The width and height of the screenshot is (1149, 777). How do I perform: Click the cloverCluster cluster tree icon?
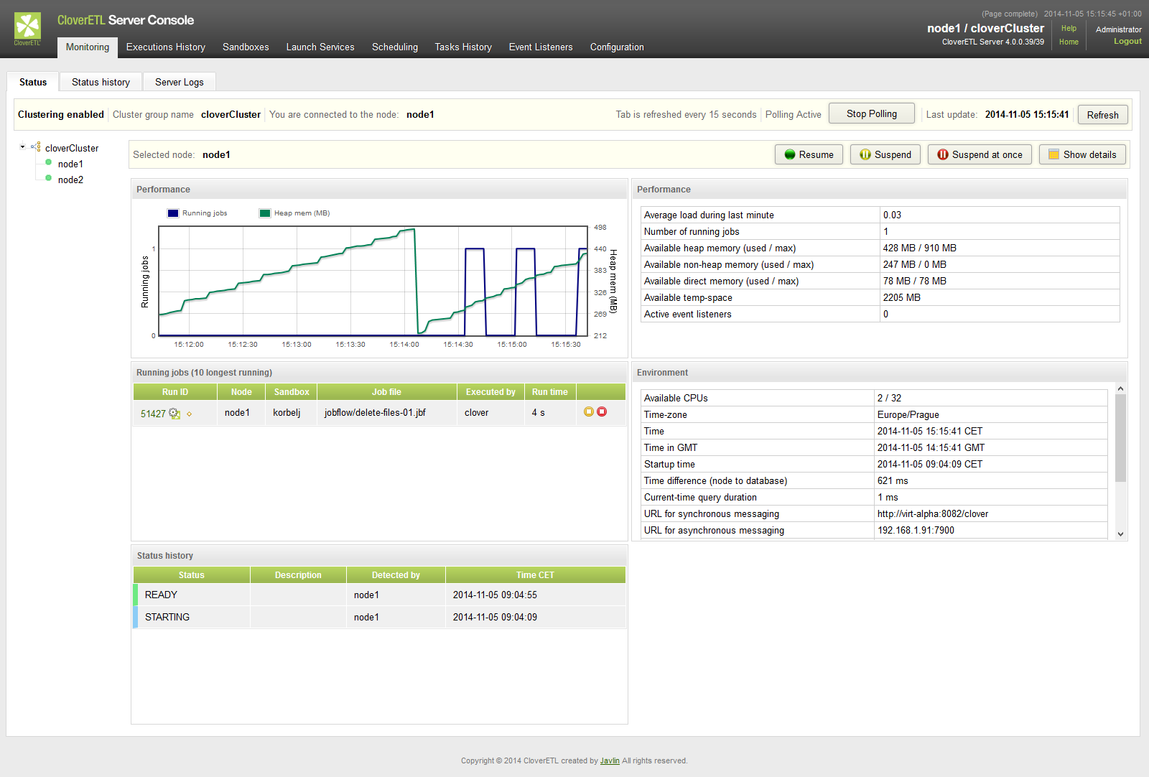click(35, 147)
